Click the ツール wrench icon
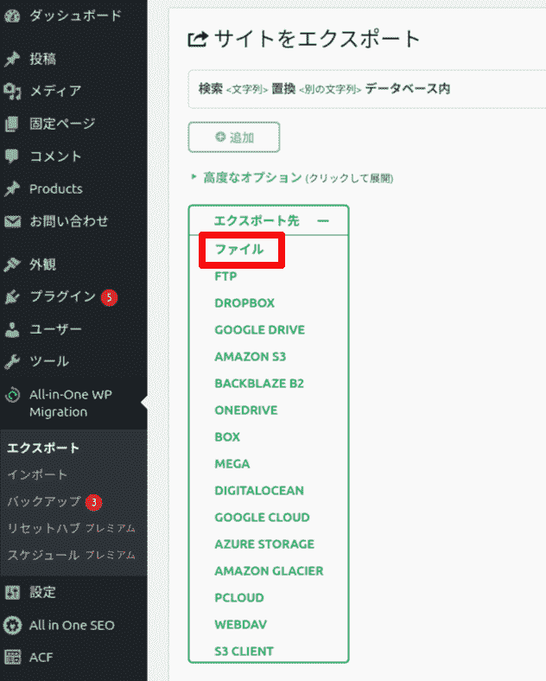 coord(12,361)
